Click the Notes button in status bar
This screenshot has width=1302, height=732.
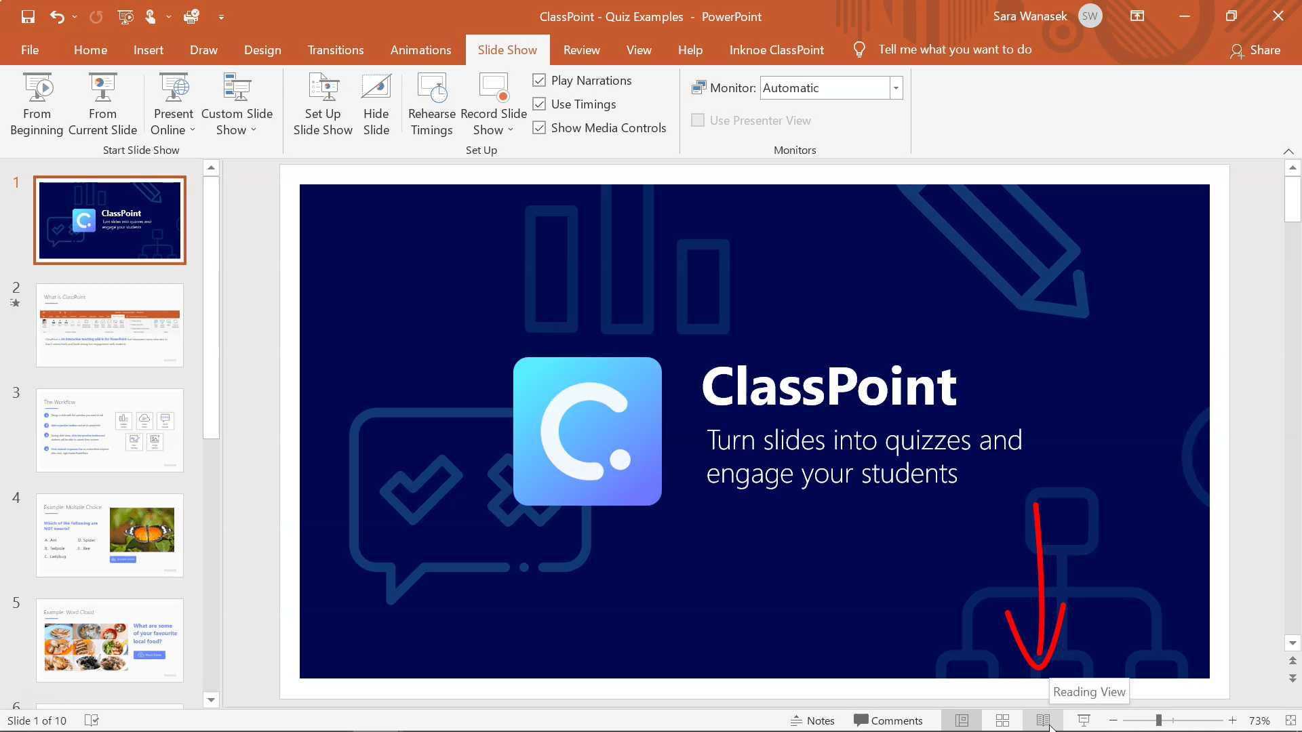[x=811, y=720]
